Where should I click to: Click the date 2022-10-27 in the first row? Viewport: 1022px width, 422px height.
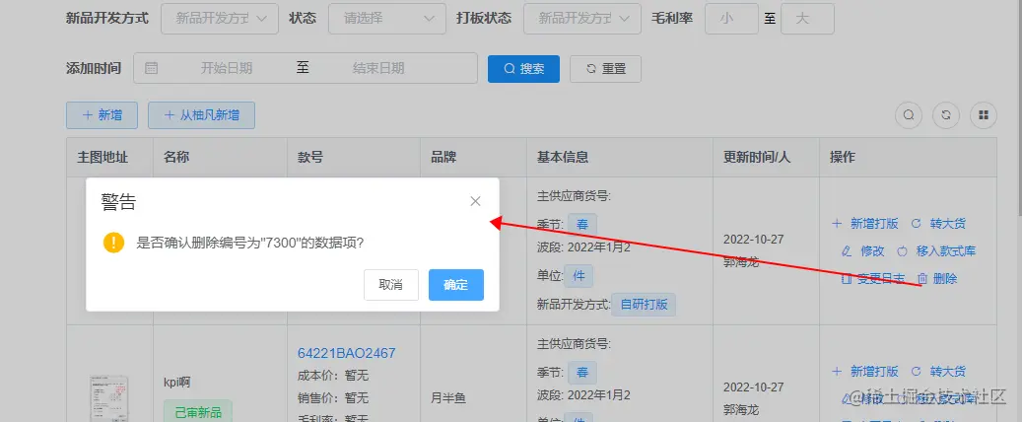tap(754, 239)
